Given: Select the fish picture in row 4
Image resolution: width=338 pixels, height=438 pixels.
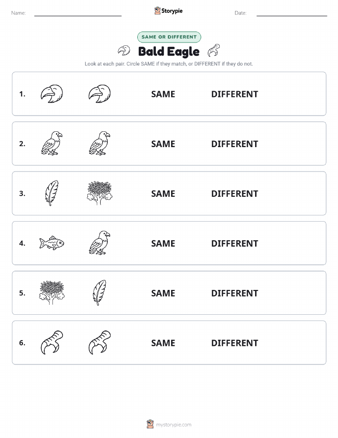Looking at the screenshot, I should pyautogui.click(x=52, y=243).
